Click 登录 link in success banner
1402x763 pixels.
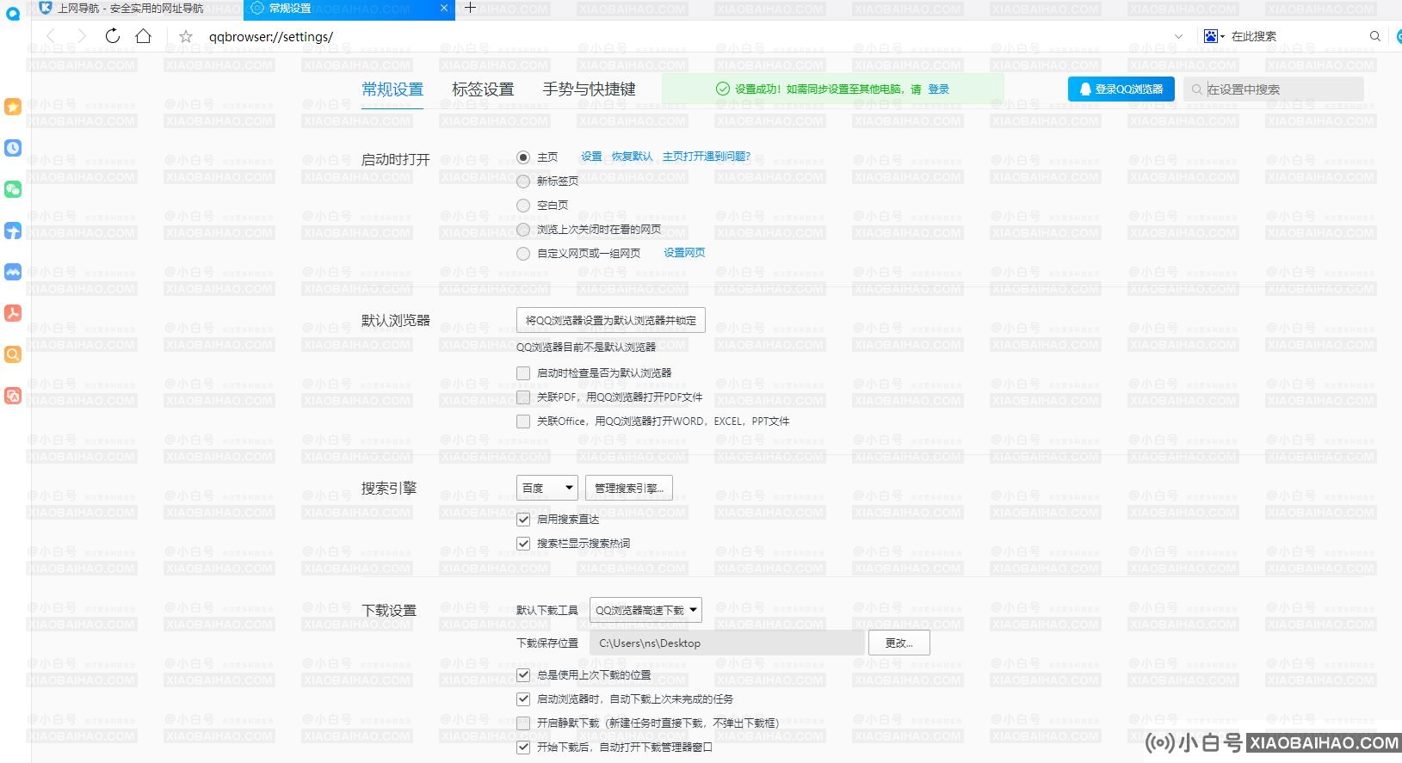pos(939,89)
